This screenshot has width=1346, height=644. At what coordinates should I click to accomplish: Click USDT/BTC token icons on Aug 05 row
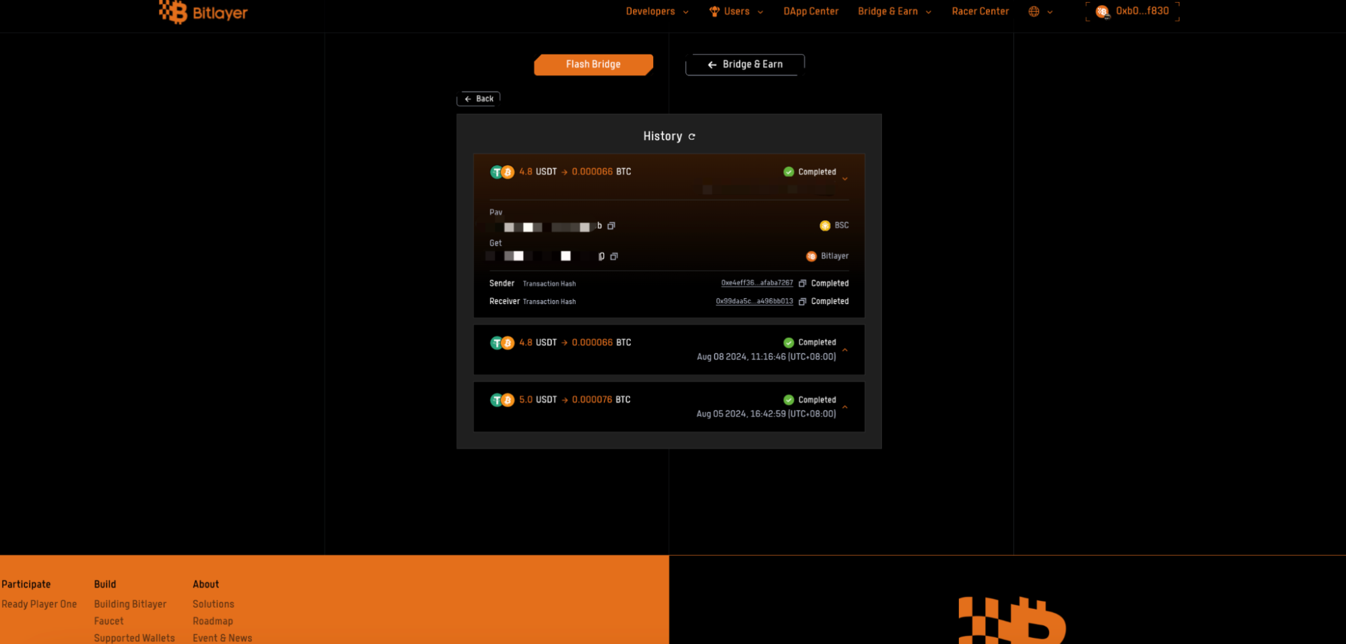pos(502,400)
